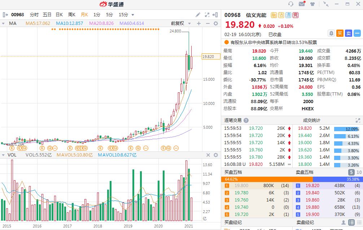Open the 15分 period dropdown arrow
The height and width of the screenshot is (230, 363).
133,15
